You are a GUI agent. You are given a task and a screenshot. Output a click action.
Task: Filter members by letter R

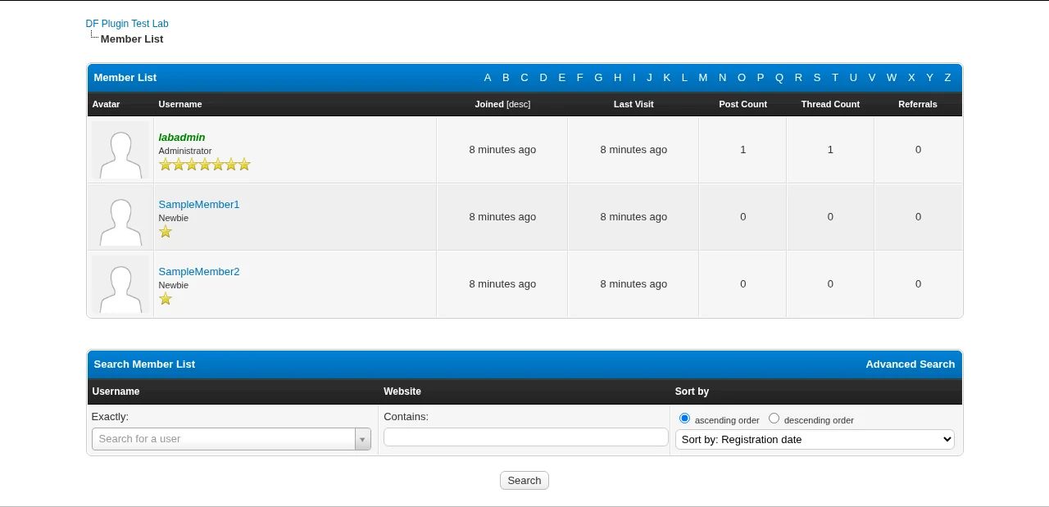pyautogui.click(x=798, y=78)
